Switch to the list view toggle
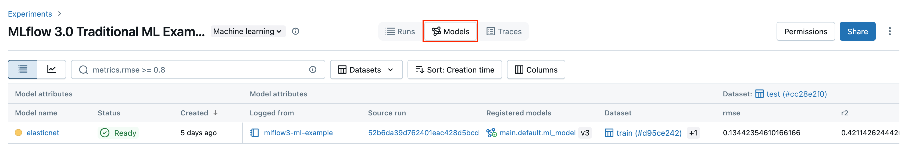The height and width of the screenshot is (151, 908). coord(23,69)
